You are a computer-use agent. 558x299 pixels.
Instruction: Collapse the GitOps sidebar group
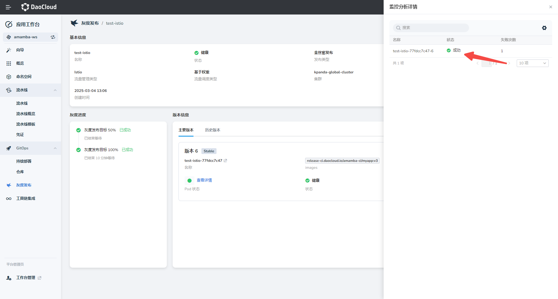point(55,148)
